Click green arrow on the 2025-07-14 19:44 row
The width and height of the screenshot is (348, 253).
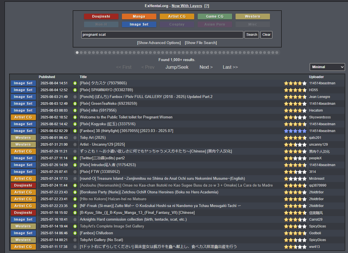(x=75, y=226)
